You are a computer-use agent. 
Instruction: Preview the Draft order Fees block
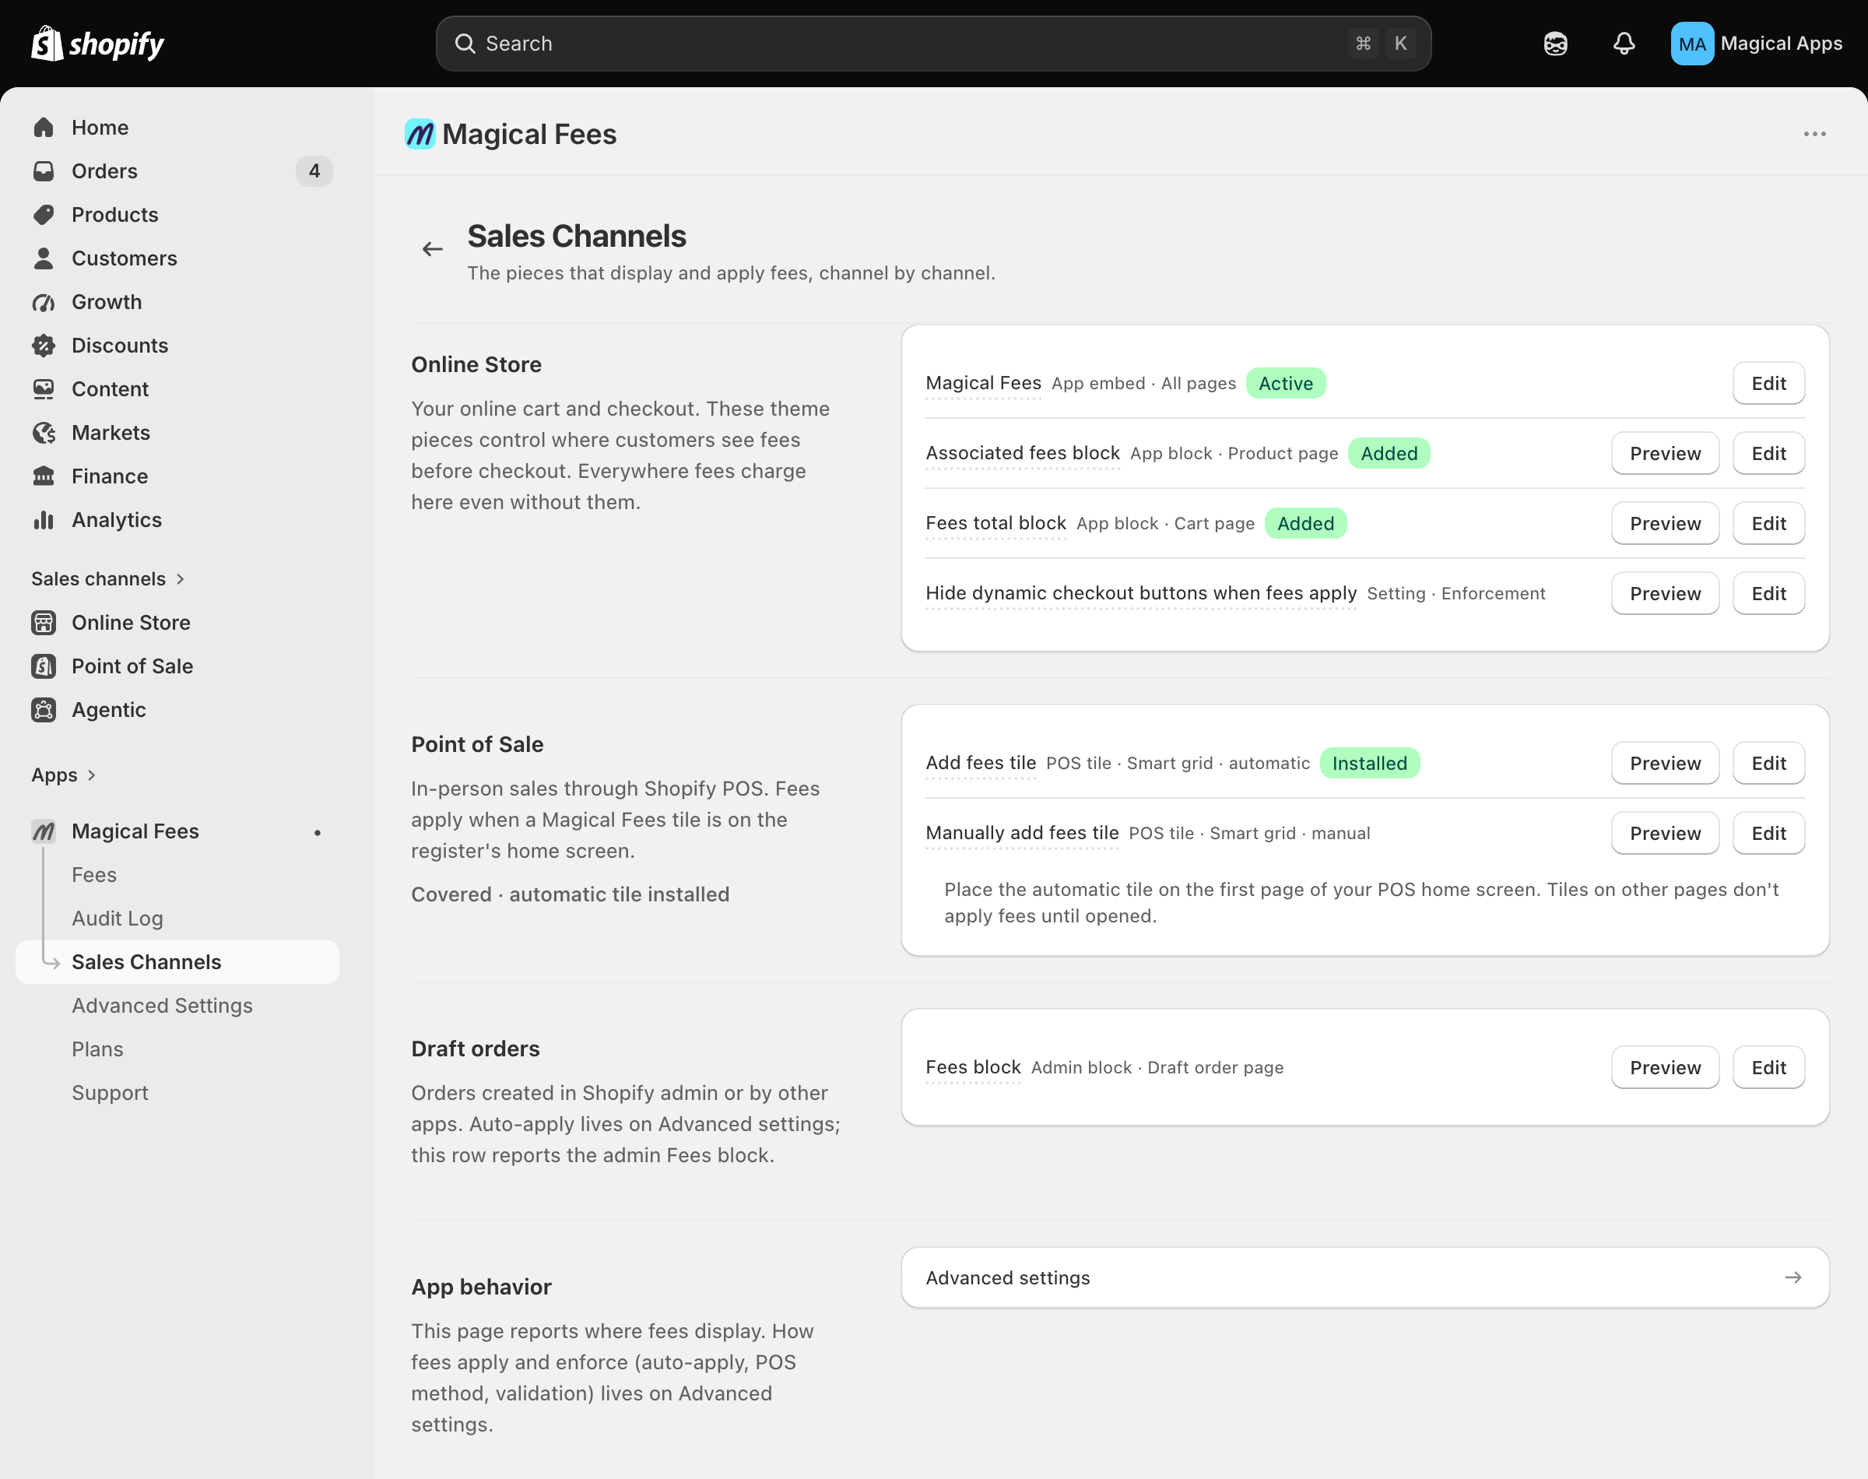point(1665,1068)
